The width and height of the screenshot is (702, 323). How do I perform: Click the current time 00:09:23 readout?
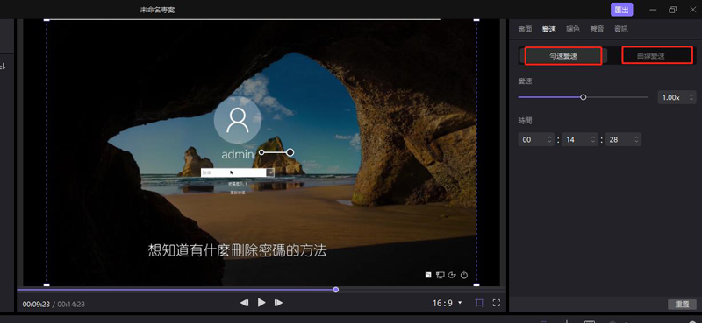pyautogui.click(x=35, y=305)
